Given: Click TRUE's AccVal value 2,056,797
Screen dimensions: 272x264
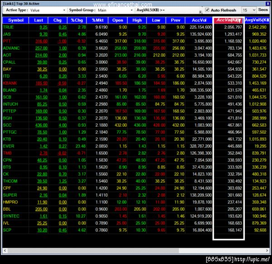Looking at the screenshot, I should 233,27.
